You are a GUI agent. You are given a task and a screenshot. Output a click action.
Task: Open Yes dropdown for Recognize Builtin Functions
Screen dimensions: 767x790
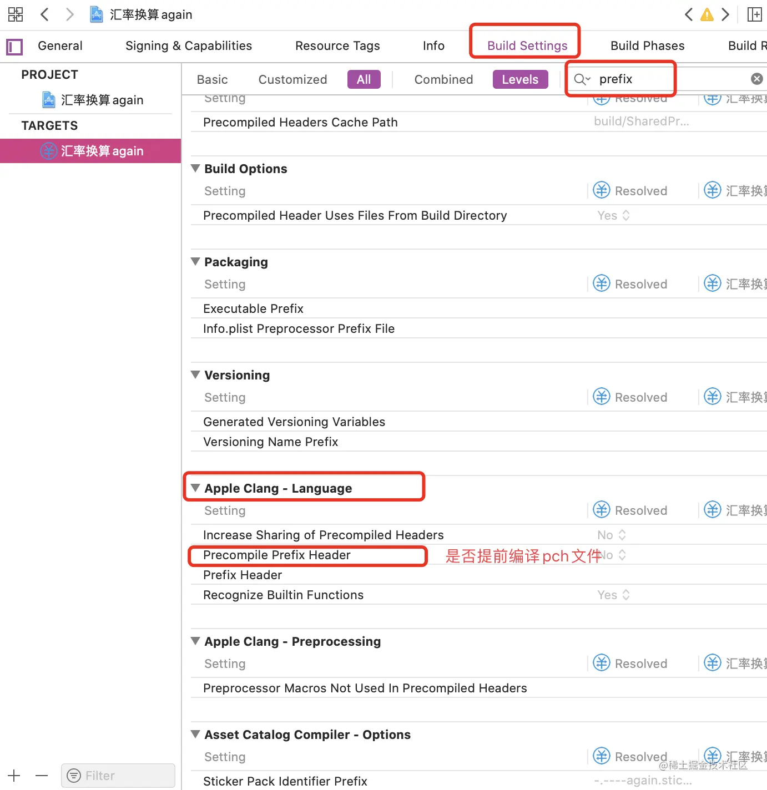click(613, 595)
